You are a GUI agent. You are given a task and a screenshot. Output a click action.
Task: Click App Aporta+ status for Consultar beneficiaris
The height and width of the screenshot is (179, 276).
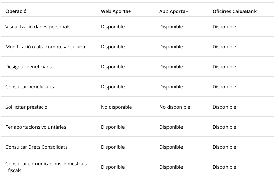(x=171, y=87)
